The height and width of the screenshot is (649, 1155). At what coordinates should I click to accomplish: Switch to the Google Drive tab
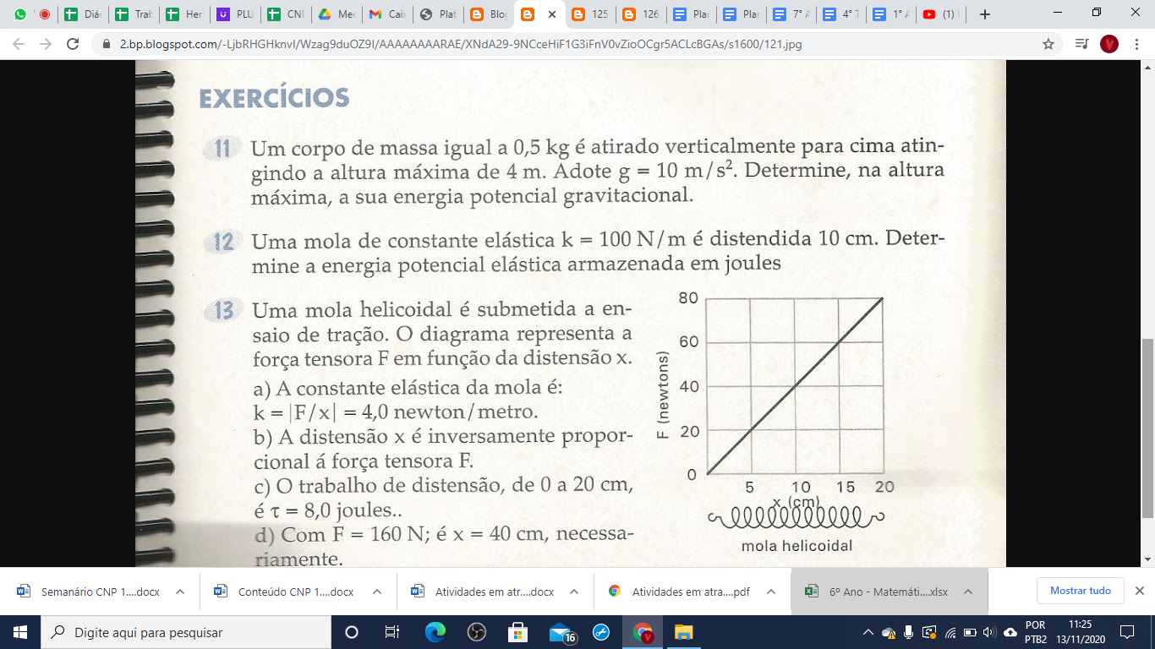[x=336, y=14]
